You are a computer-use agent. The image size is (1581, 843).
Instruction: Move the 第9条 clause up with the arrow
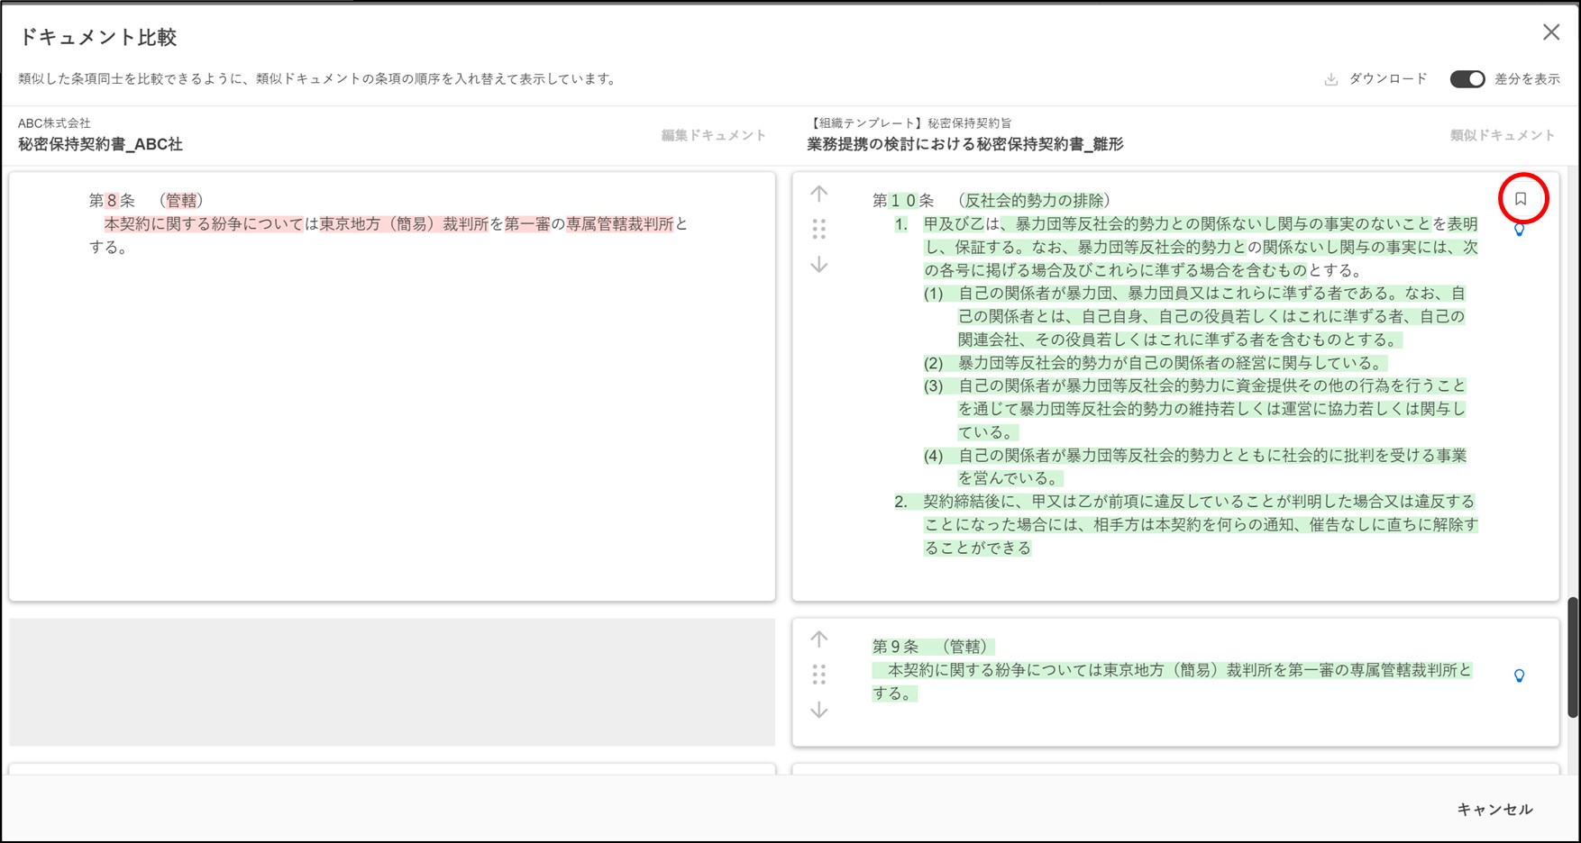click(818, 639)
